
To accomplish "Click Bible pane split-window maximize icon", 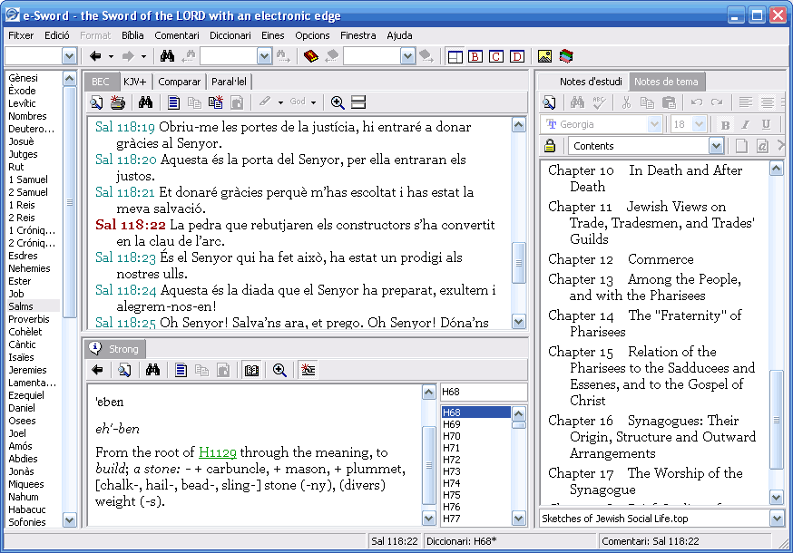I will tap(358, 102).
